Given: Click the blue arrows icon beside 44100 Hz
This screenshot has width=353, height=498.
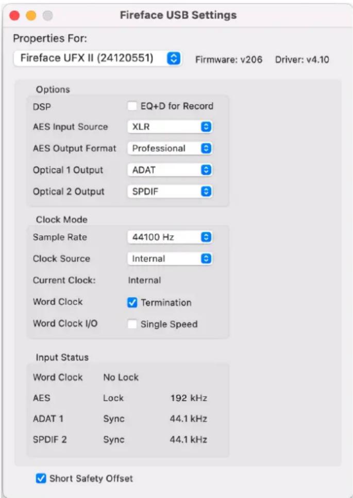Looking at the screenshot, I should [206, 237].
